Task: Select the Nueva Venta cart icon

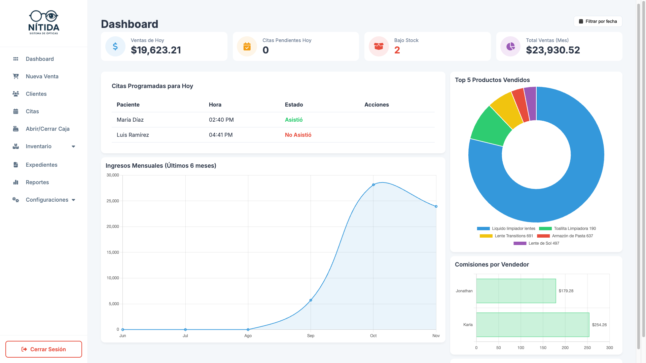Action: [x=15, y=76]
